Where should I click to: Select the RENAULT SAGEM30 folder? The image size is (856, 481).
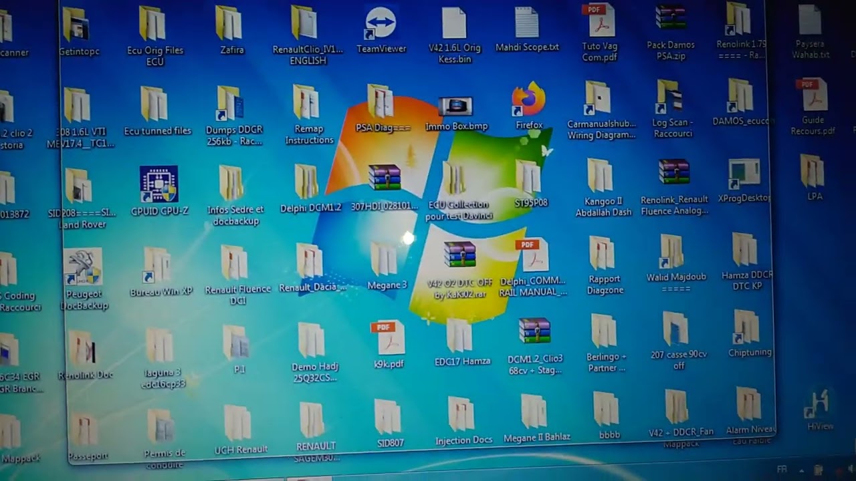[312, 420]
